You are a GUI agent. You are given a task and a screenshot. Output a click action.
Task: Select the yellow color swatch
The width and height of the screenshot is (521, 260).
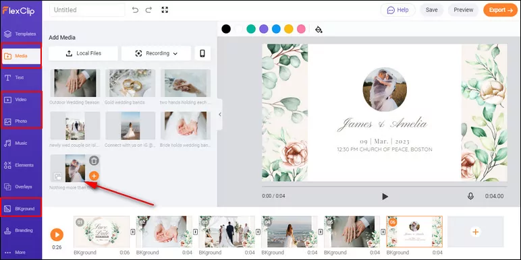tap(288, 29)
